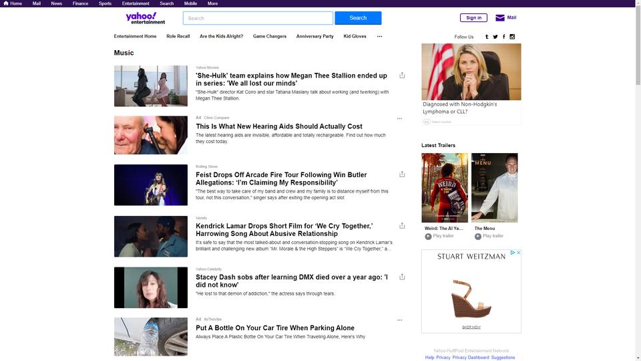
Task: Click AdChoices icon on Stuart Weitzman ad
Action: click(x=513, y=253)
